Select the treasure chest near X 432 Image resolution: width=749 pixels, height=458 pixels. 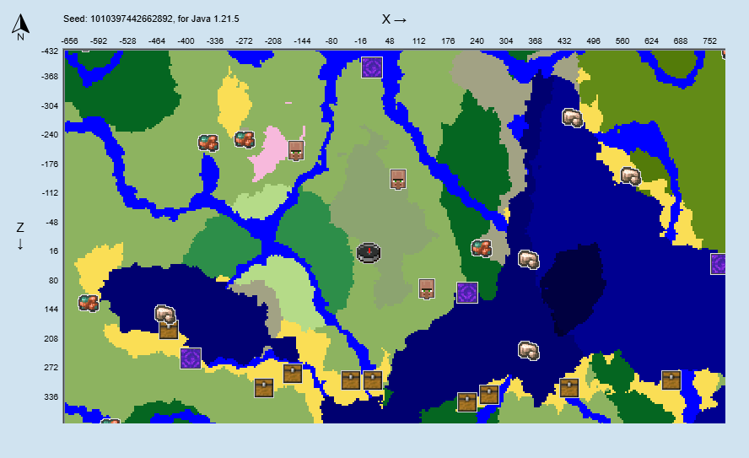coord(568,388)
